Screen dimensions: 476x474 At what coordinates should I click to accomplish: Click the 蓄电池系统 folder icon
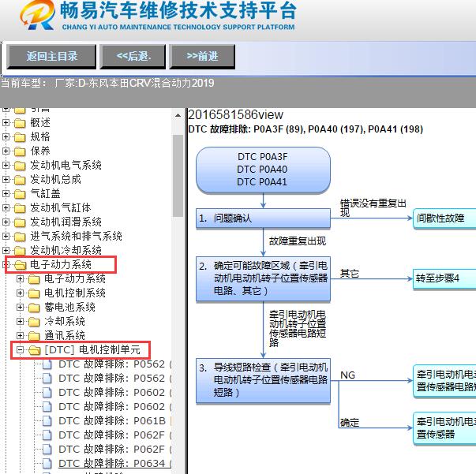point(34,308)
